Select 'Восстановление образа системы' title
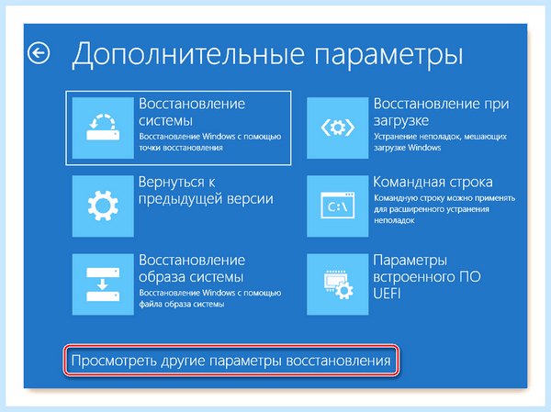Image resolution: width=551 pixels, height=412 pixels. pyautogui.click(x=192, y=268)
